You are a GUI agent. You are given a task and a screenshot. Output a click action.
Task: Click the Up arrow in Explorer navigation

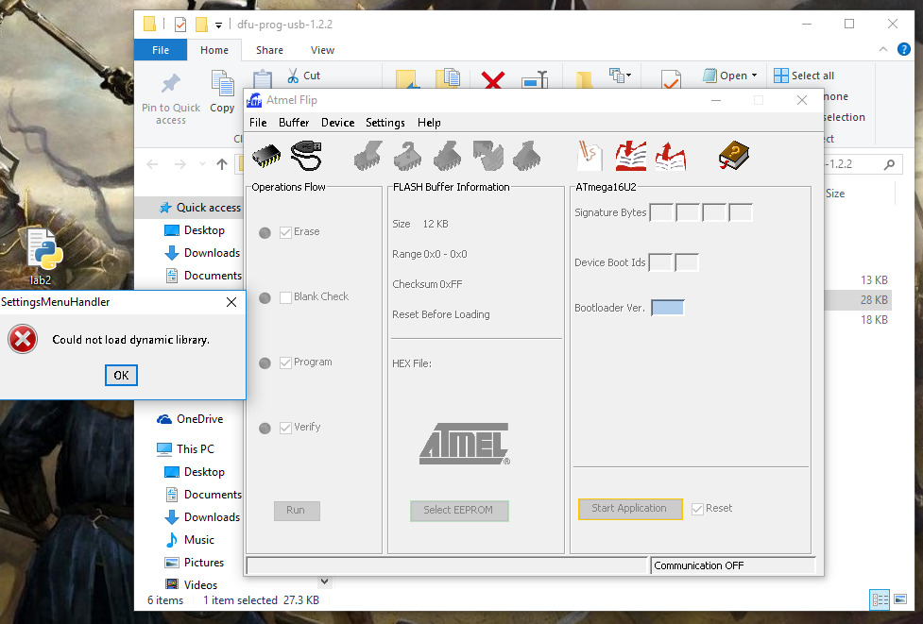tap(221, 164)
